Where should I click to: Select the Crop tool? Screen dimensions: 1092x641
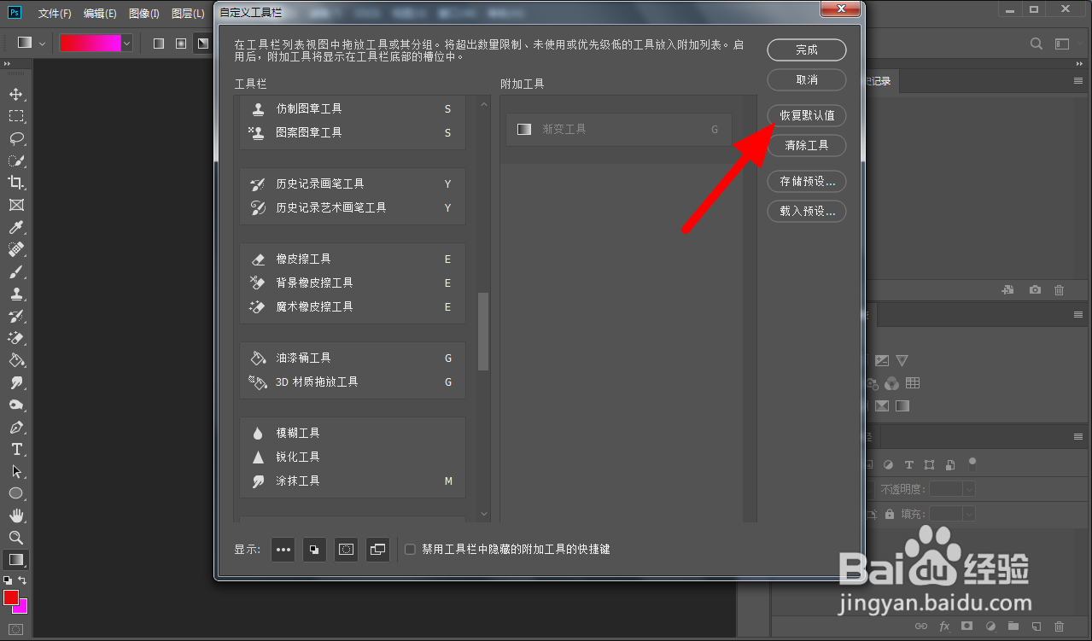[16, 183]
